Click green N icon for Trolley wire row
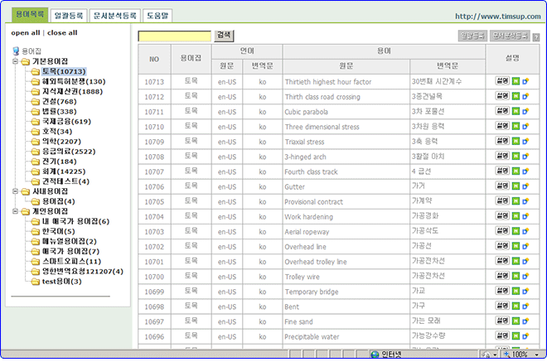The height and width of the screenshot is (362, 547). coord(516,276)
